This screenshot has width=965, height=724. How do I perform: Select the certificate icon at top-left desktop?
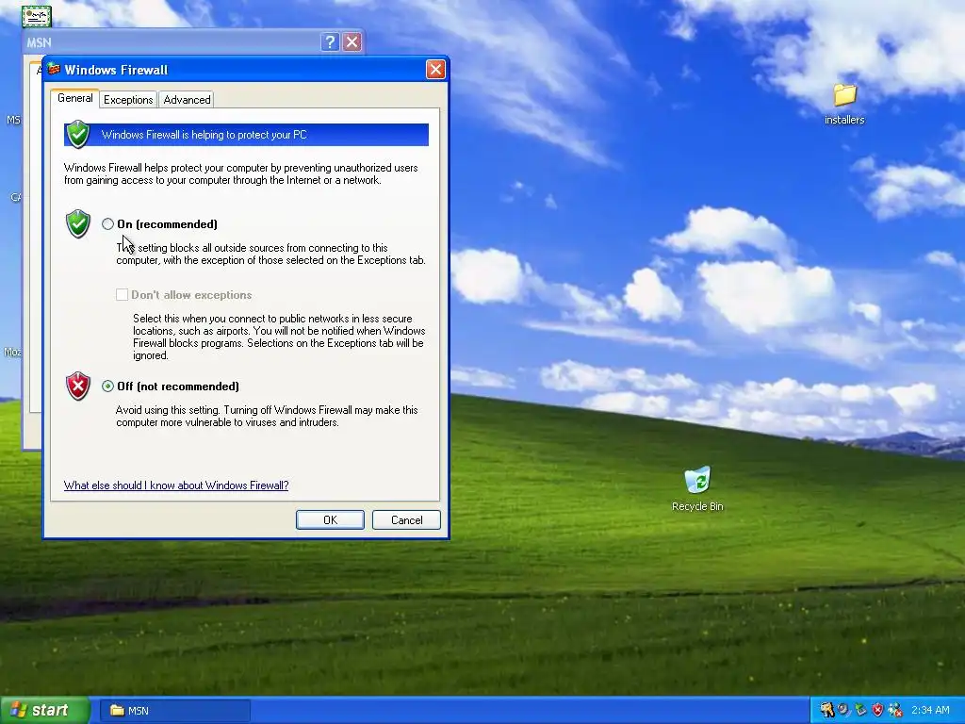click(37, 17)
